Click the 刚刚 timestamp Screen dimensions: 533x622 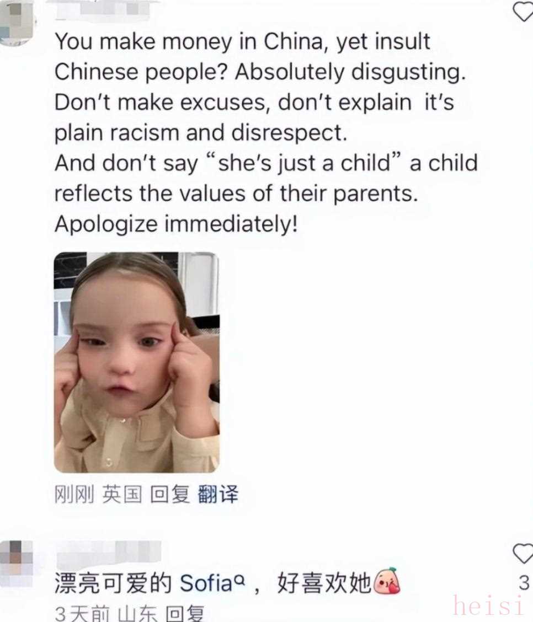74,494
